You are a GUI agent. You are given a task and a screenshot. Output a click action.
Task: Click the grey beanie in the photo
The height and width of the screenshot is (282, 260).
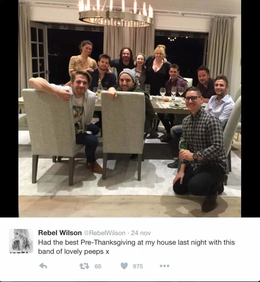click(x=128, y=74)
